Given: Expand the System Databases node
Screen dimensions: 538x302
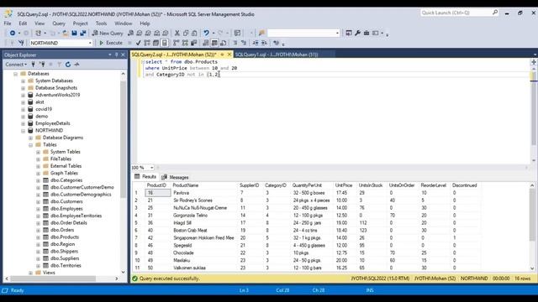Looking at the screenshot, I should 23,81.
